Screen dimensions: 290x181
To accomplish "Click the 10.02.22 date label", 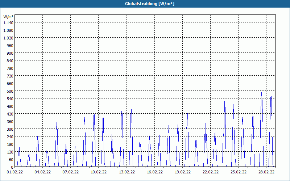I will tap(99, 172).
